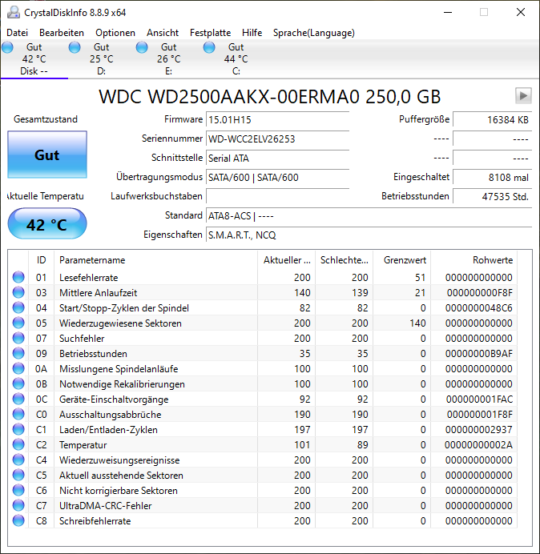Click status orb for Aktuell ausstehende Sektoren
The height and width of the screenshot is (554, 540).
(x=18, y=475)
